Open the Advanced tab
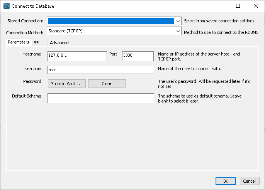The width and height of the screenshot is (265, 190). [59, 43]
